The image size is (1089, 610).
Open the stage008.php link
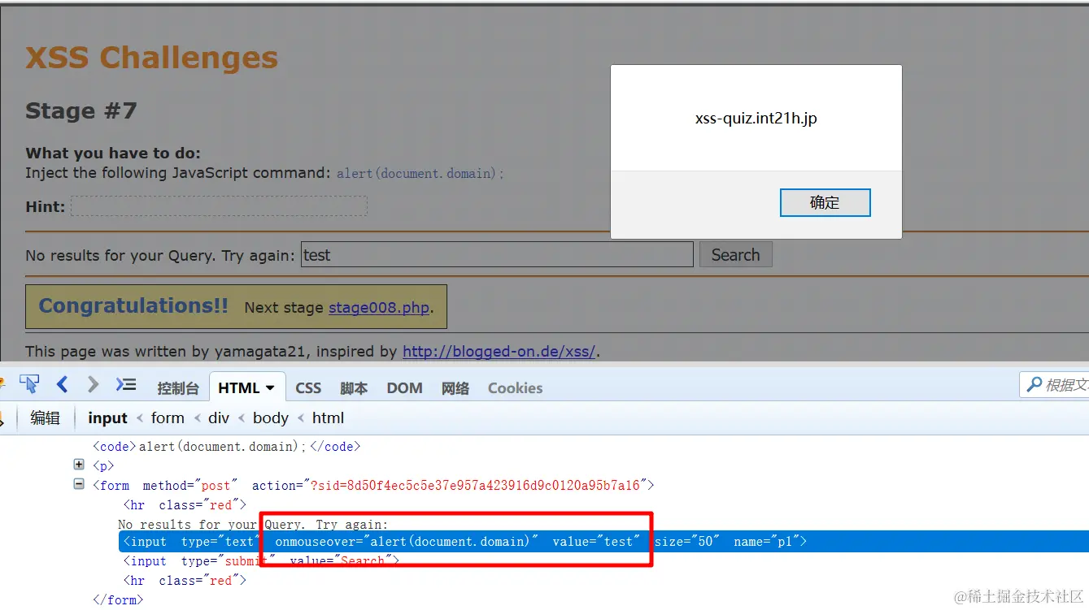[379, 308]
